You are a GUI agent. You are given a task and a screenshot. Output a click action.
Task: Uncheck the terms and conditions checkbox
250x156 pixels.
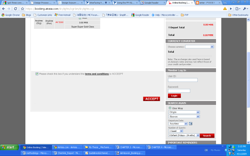coord(37,74)
